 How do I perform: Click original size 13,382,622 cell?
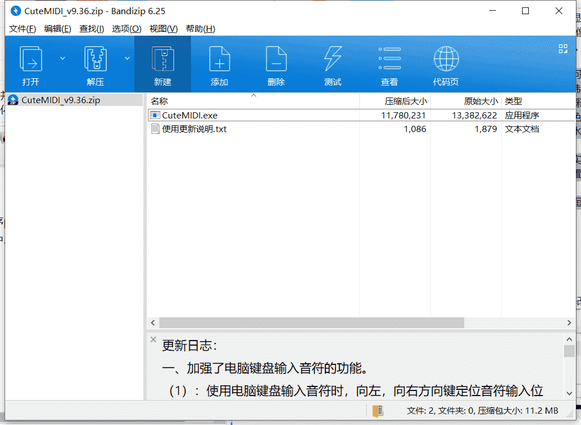click(x=474, y=115)
